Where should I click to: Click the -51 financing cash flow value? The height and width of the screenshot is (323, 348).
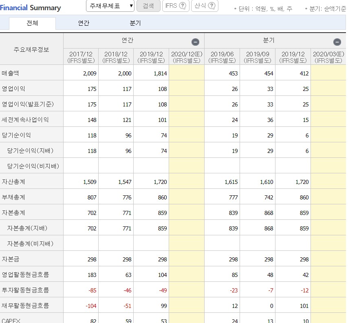coord(128,306)
